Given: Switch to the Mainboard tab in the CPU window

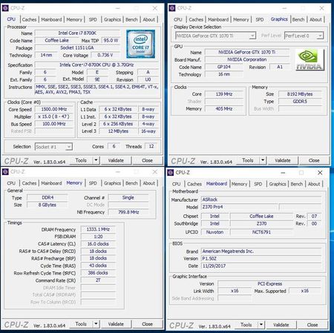Looking at the screenshot, I should [x=51, y=19].
